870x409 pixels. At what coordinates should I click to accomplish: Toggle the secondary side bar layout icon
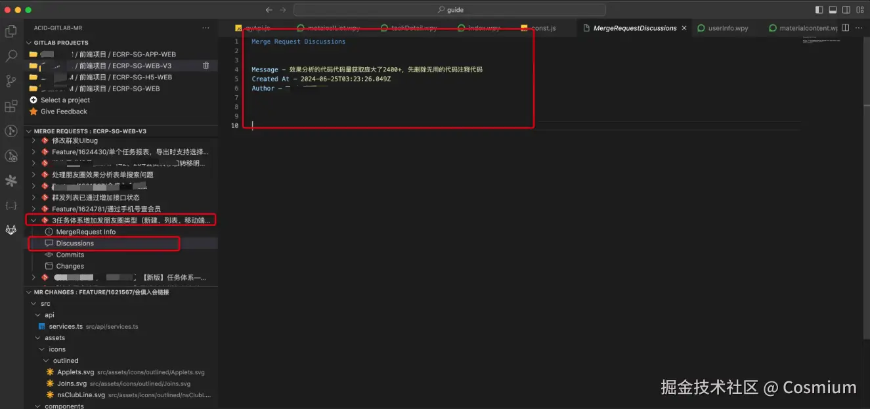[x=846, y=10]
